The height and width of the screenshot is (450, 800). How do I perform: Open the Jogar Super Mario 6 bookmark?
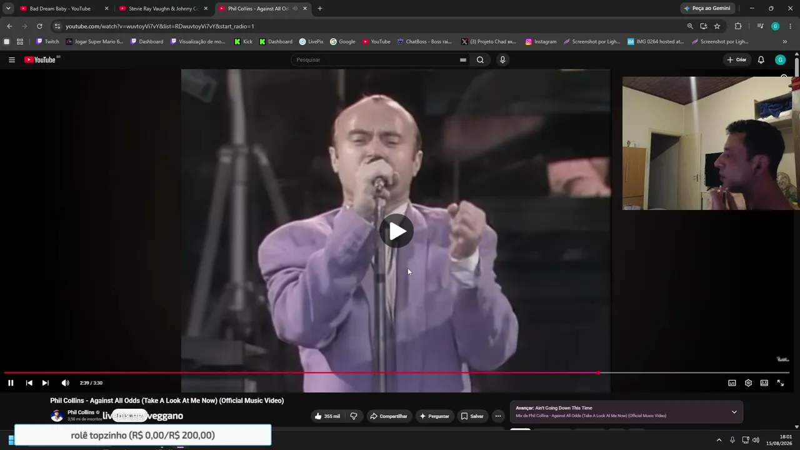pos(94,42)
